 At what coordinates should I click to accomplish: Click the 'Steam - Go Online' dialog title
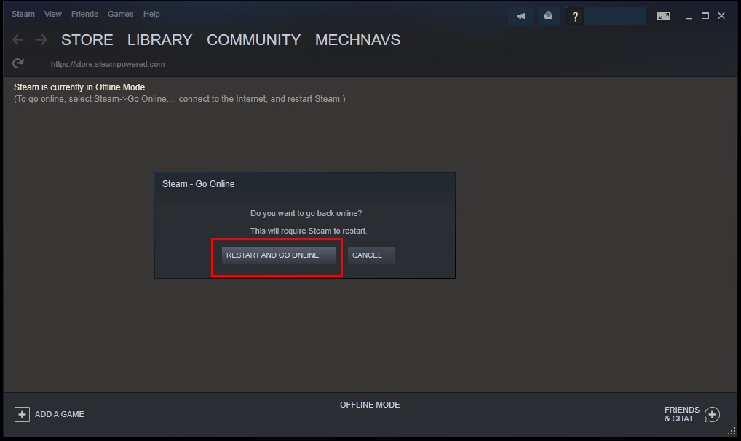198,184
